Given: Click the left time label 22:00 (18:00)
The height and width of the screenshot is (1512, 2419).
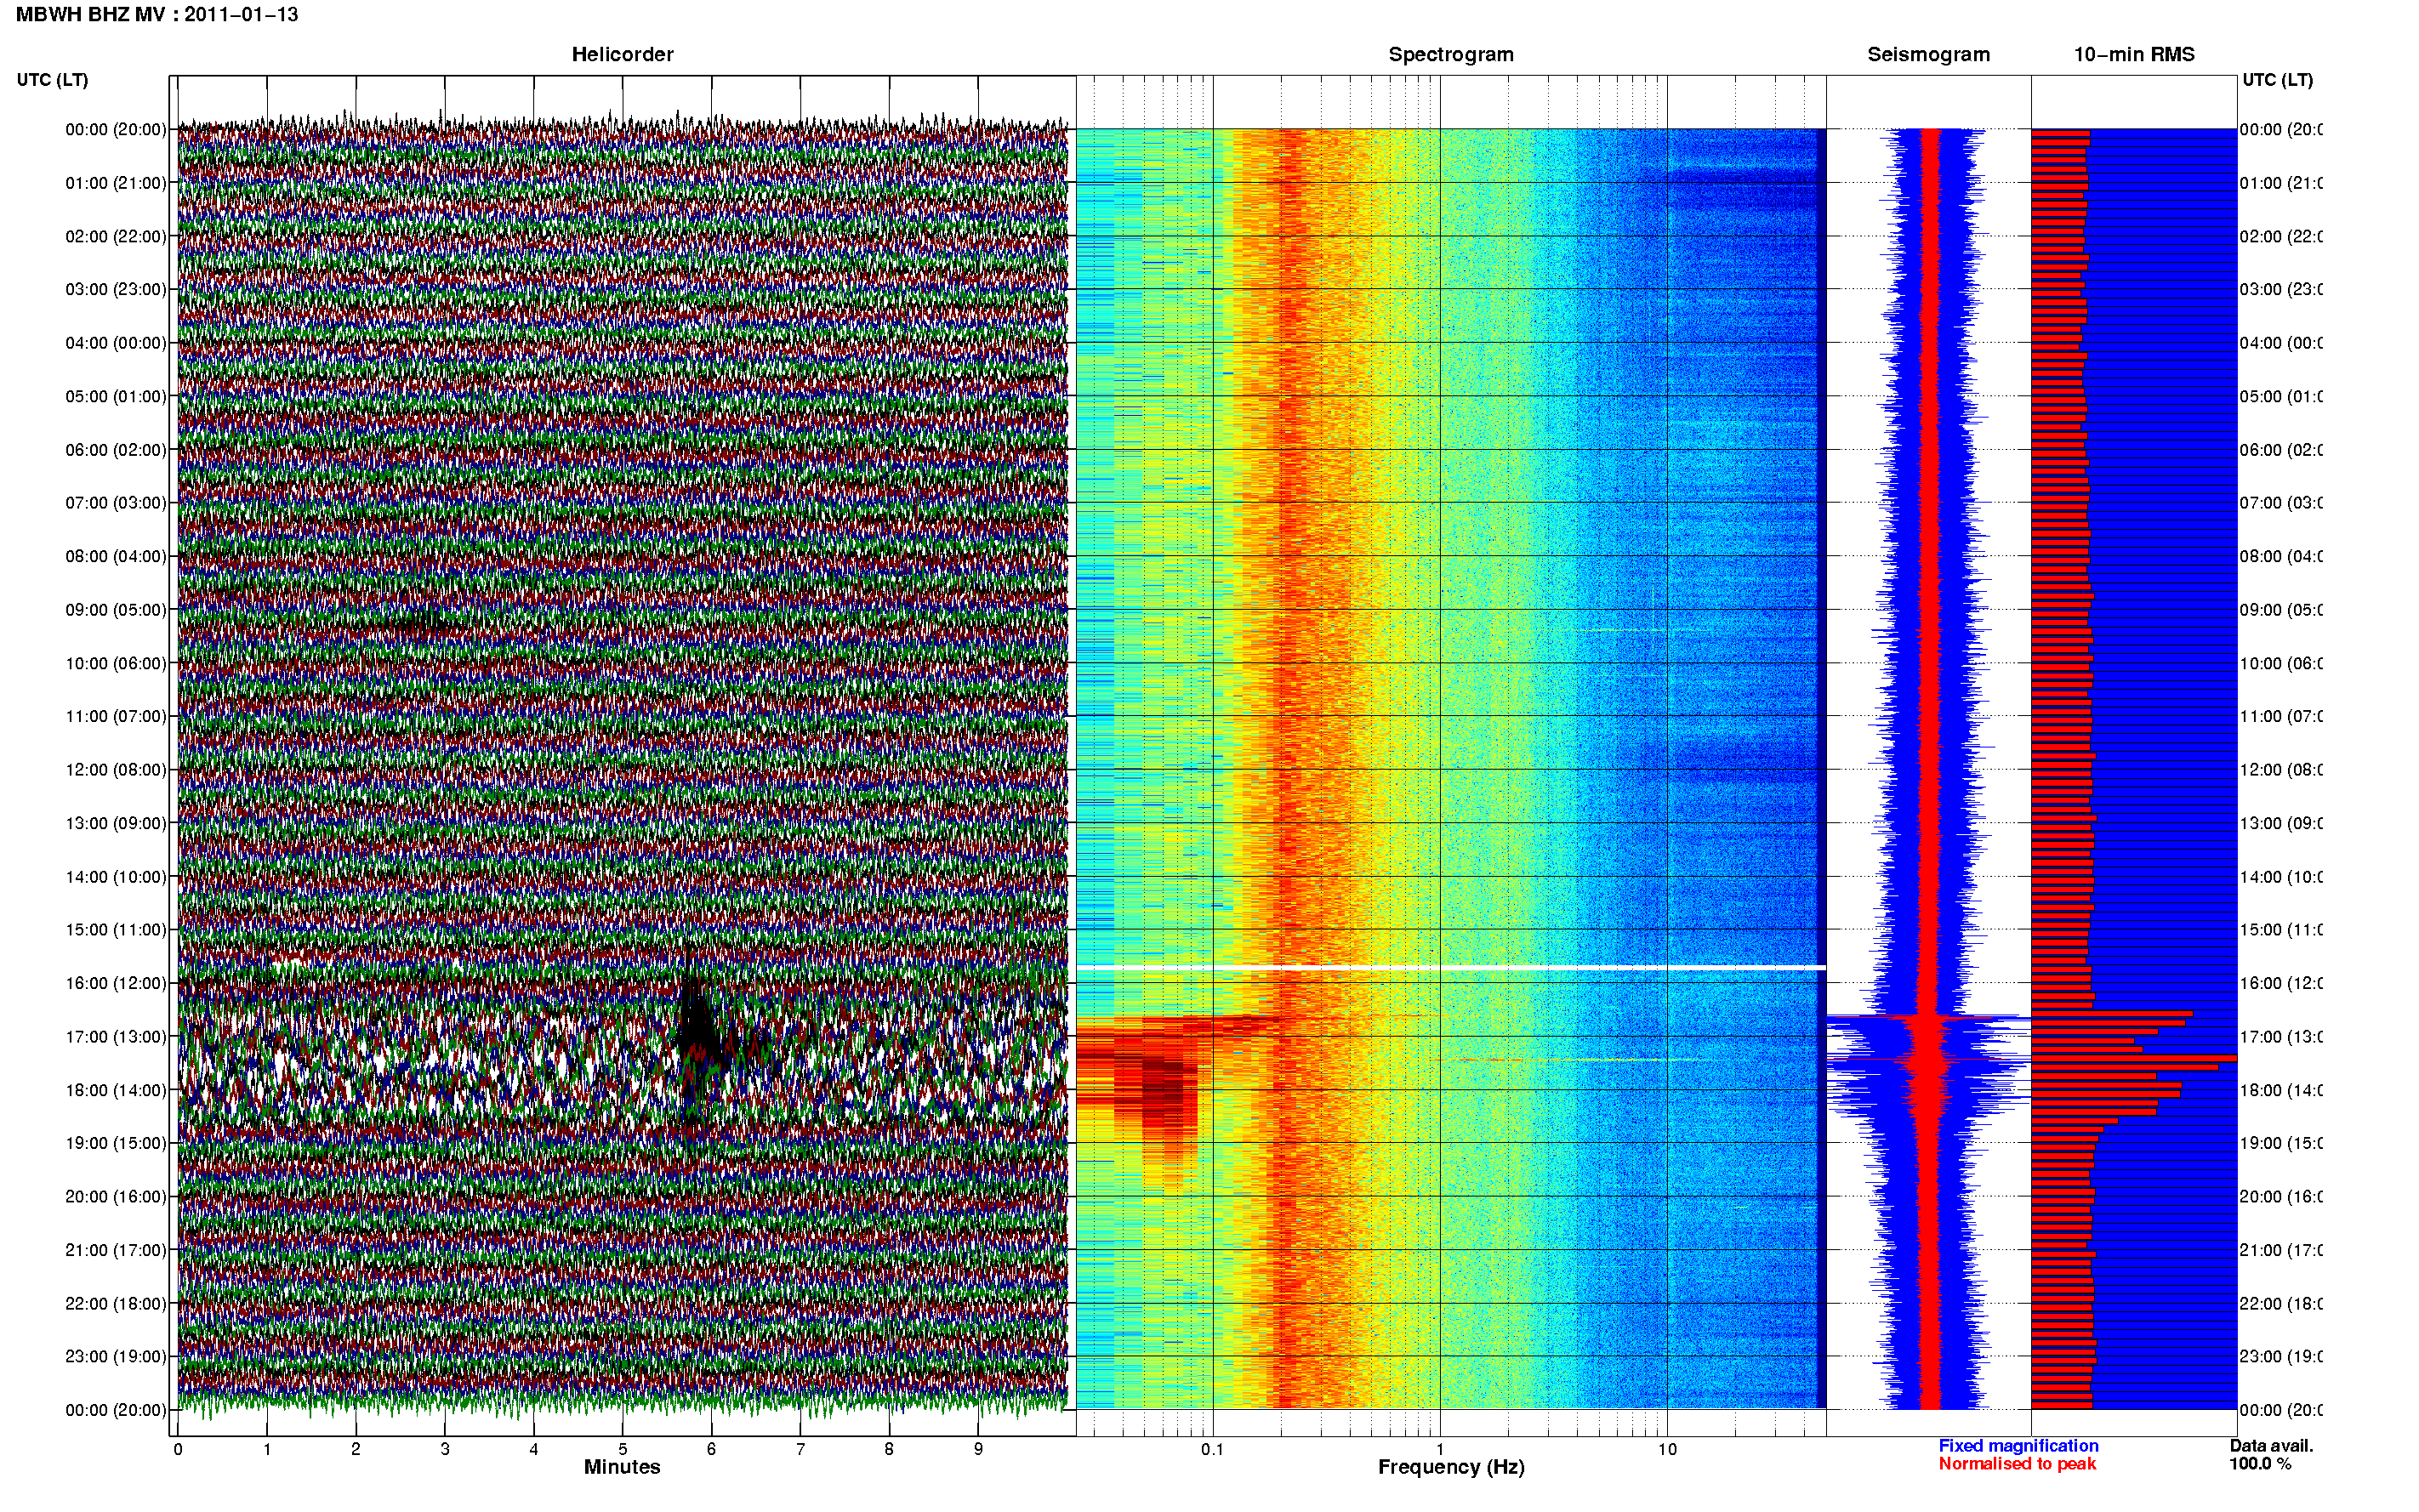Looking at the screenshot, I should coord(116,1304).
